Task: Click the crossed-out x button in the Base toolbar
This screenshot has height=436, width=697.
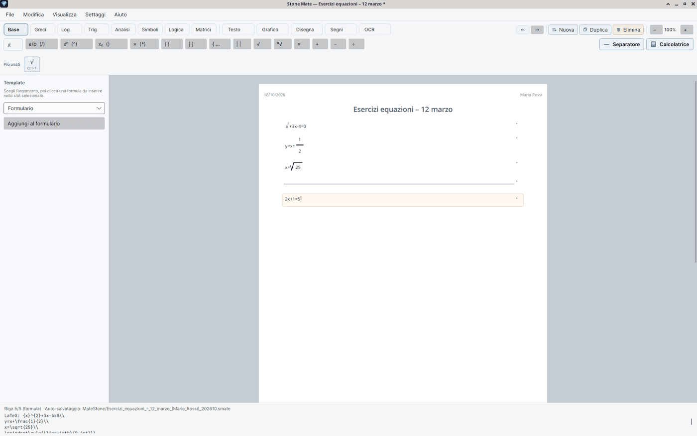Action: point(13,45)
